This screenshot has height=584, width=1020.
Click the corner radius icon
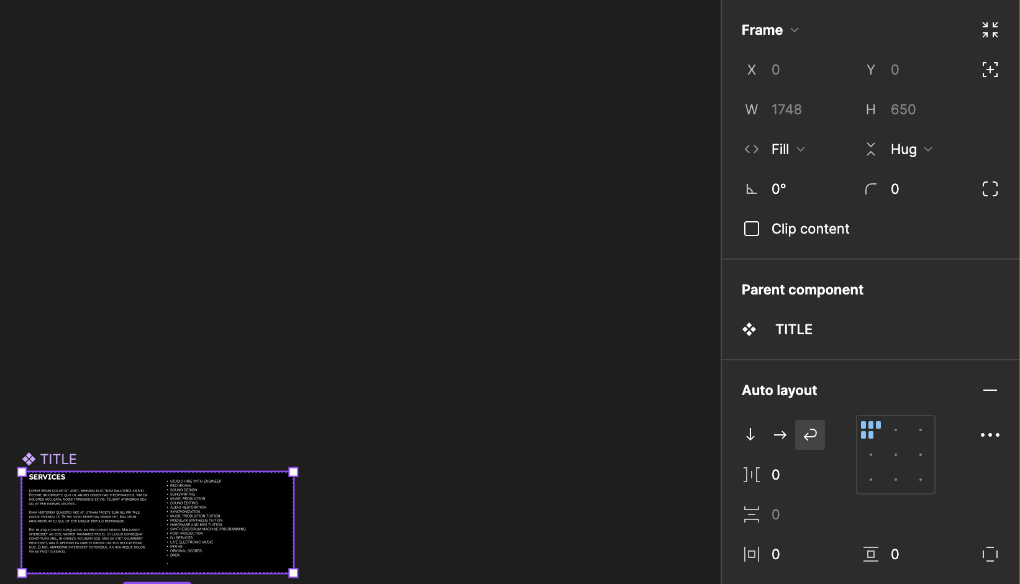871,189
